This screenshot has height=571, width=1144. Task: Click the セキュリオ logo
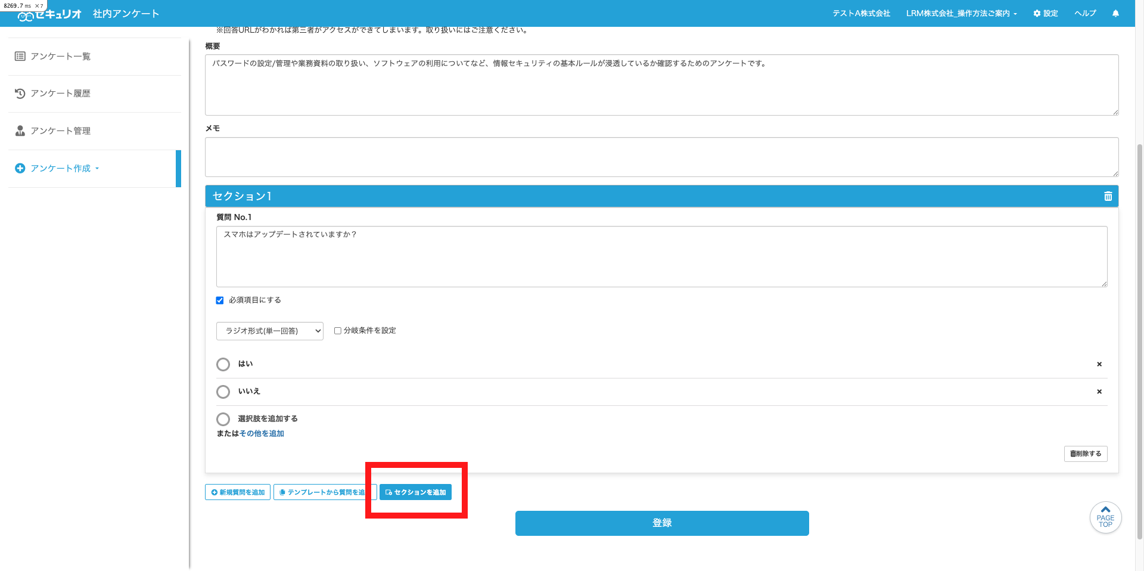tap(49, 14)
